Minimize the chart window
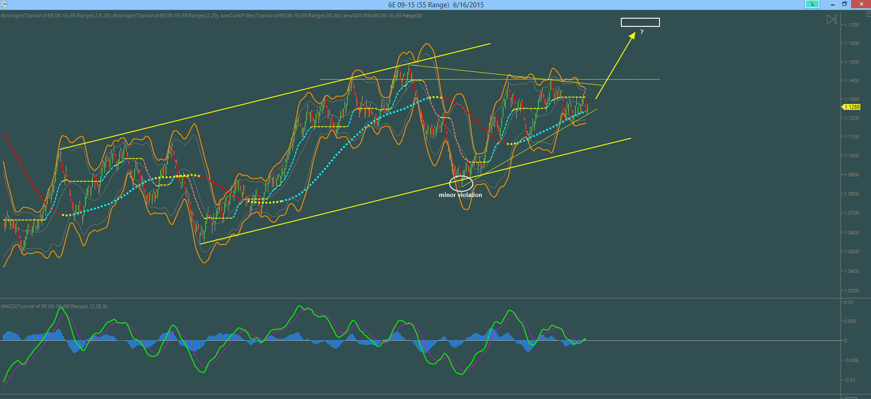871x399 pixels. [833, 5]
